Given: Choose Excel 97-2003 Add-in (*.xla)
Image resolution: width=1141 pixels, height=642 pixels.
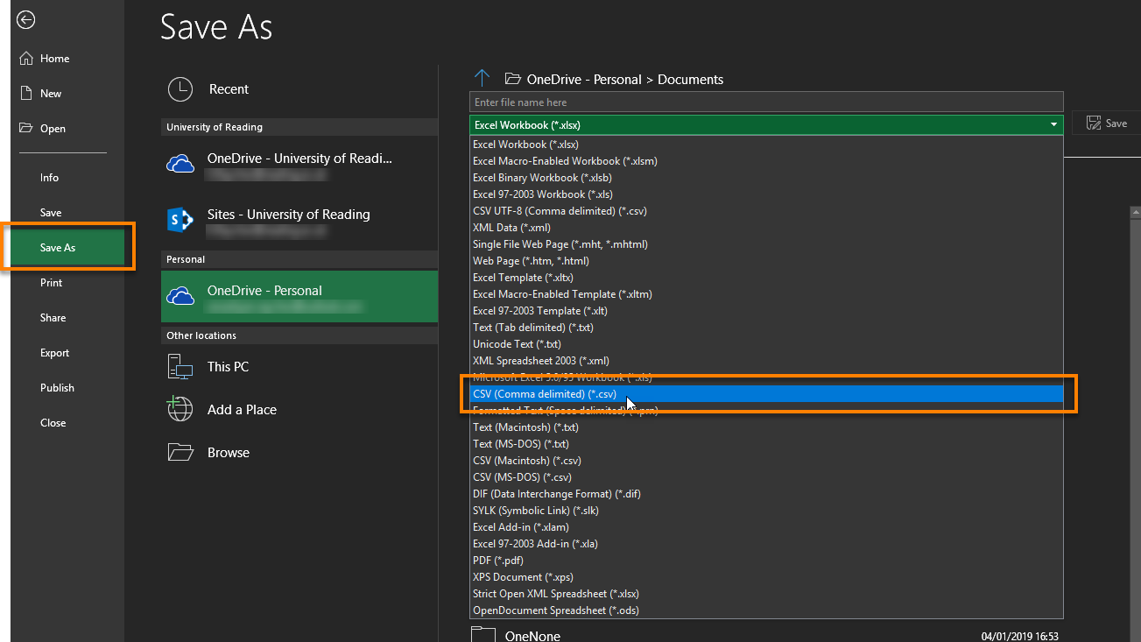Looking at the screenshot, I should tap(766, 544).
